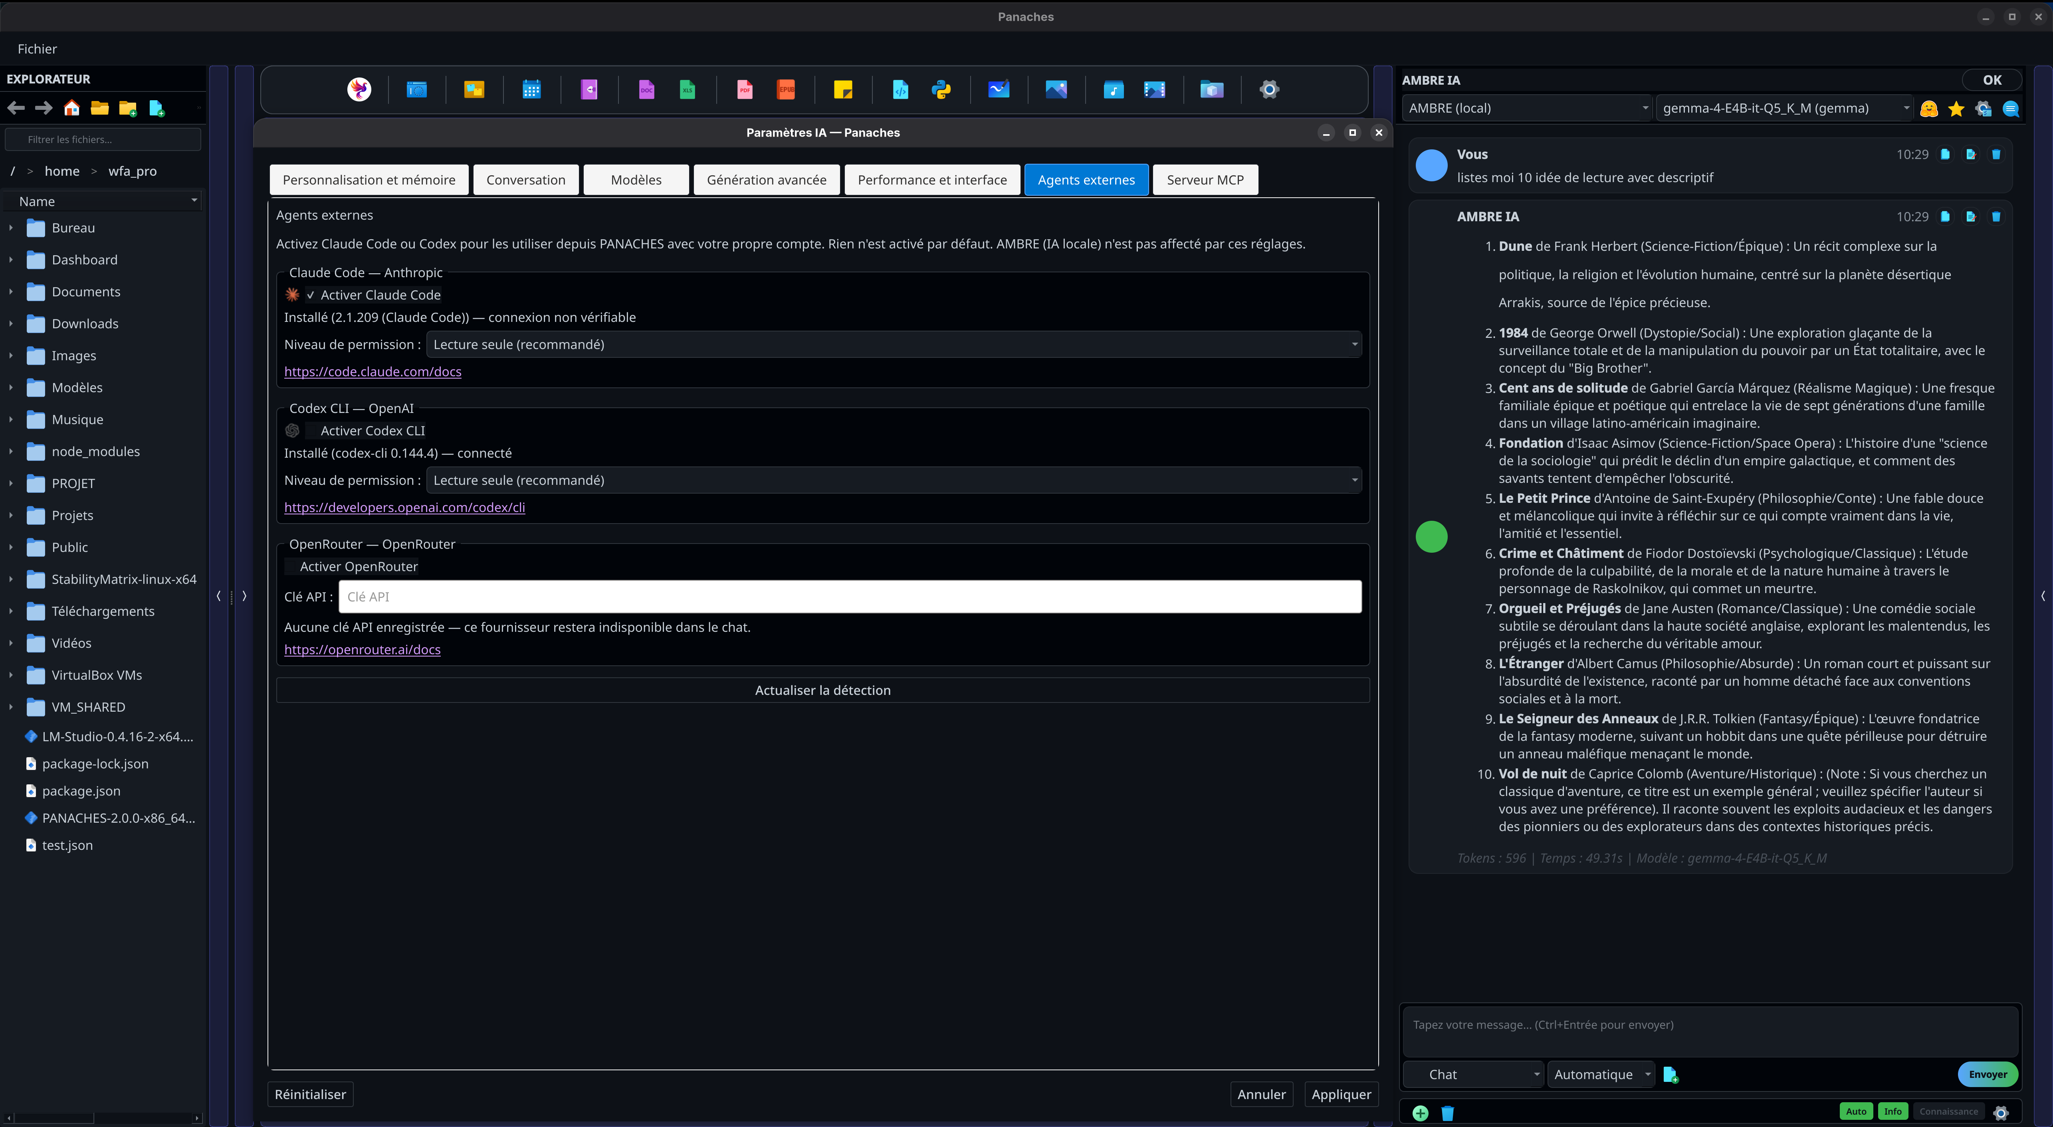Image resolution: width=2053 pixels, height=1127 pixels.
Task: Open the Chat mode dropdown
Action: [x=1473, y=1074]
